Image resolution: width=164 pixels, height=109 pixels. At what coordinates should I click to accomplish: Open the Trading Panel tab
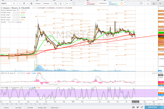tap(54, 108)
